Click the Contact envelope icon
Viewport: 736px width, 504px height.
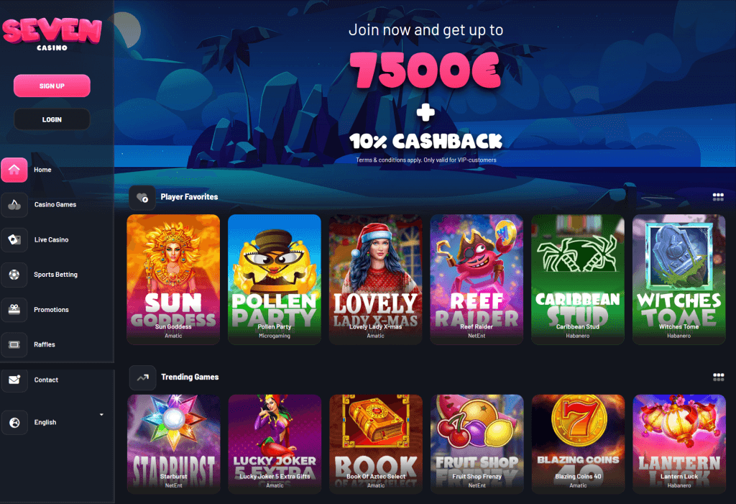click(14, 380)
